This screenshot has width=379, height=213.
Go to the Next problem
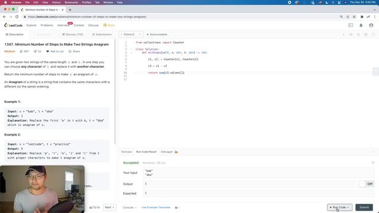109,207
